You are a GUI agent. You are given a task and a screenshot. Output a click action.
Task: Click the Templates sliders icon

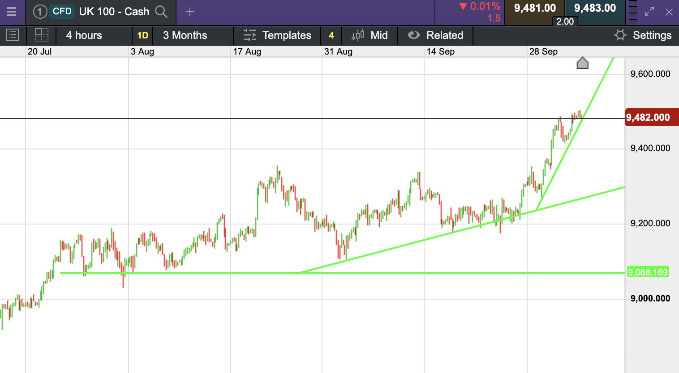point(250,35)
